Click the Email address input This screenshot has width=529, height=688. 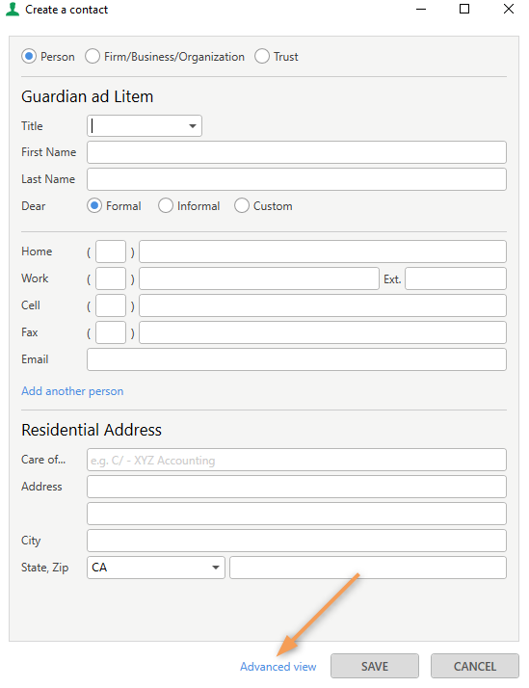[297, 359]
